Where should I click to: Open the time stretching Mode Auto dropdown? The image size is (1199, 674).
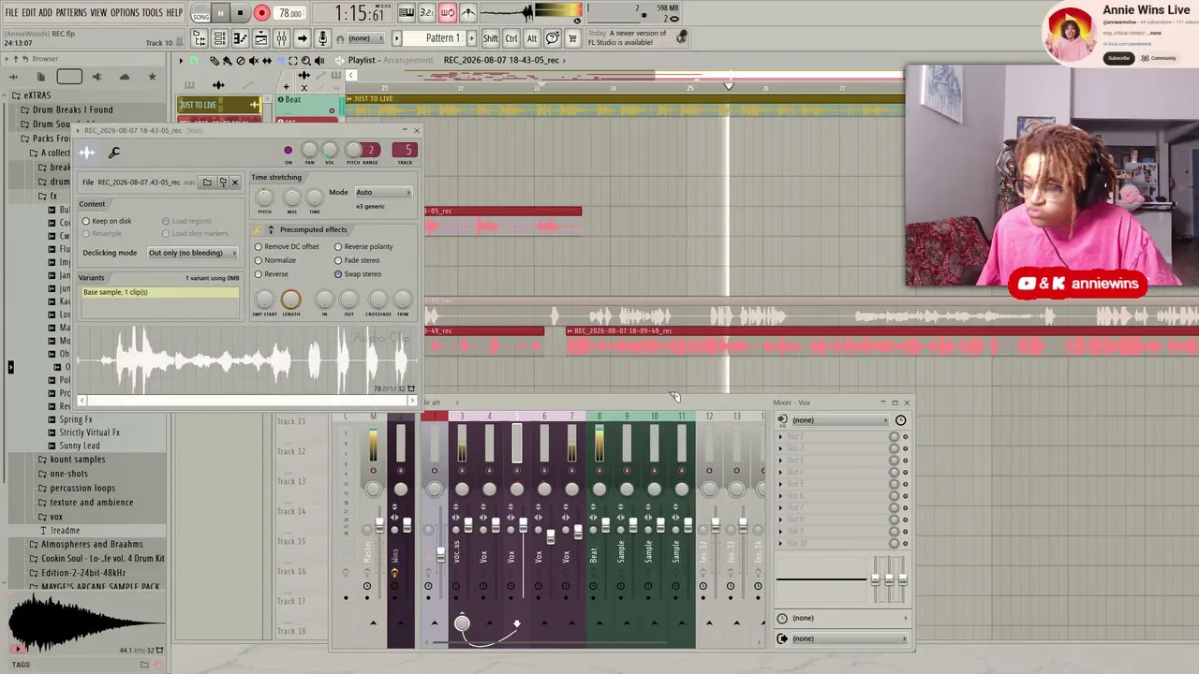(x=382, y=193)
